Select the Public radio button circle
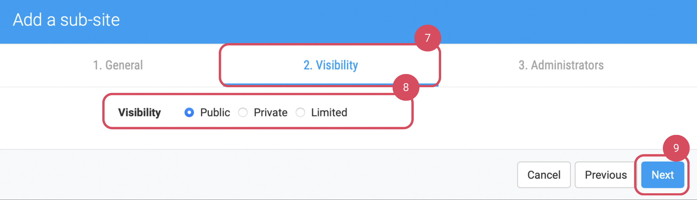The image size is (697, 200). click(x=189, y=112)
